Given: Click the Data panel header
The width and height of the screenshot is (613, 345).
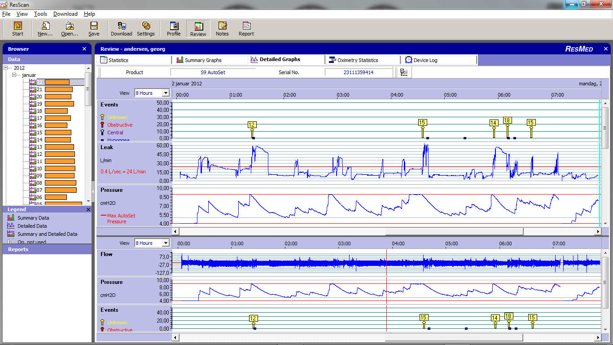Looking at the screenshot, I should [47, 59].
